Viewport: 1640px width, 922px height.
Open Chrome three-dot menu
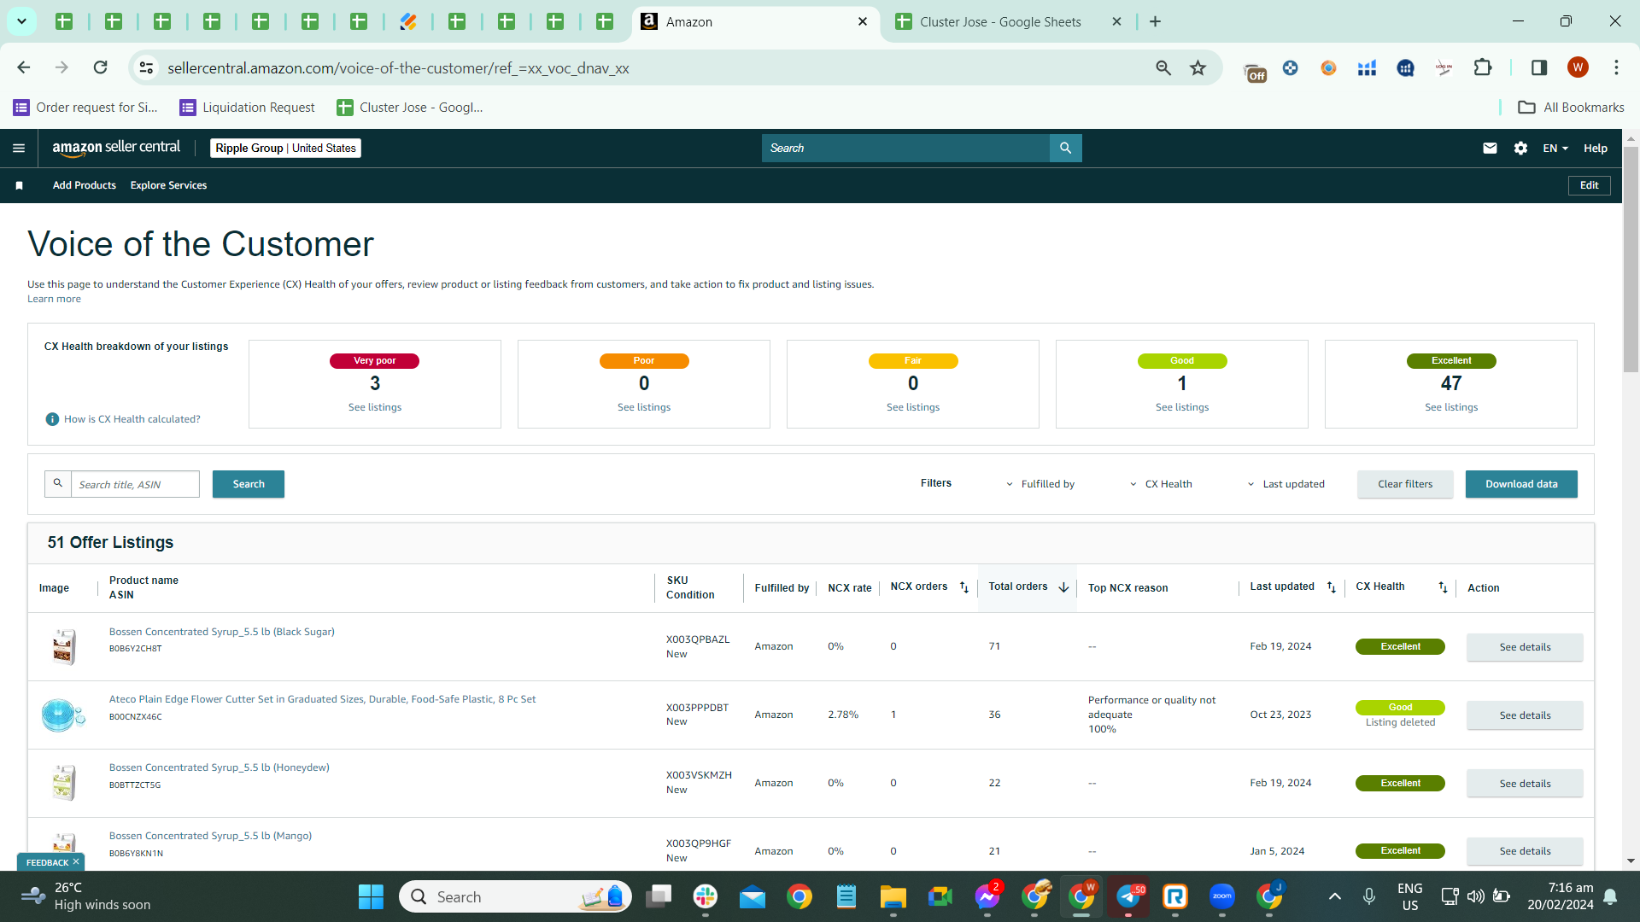(x=1616, y=67)
